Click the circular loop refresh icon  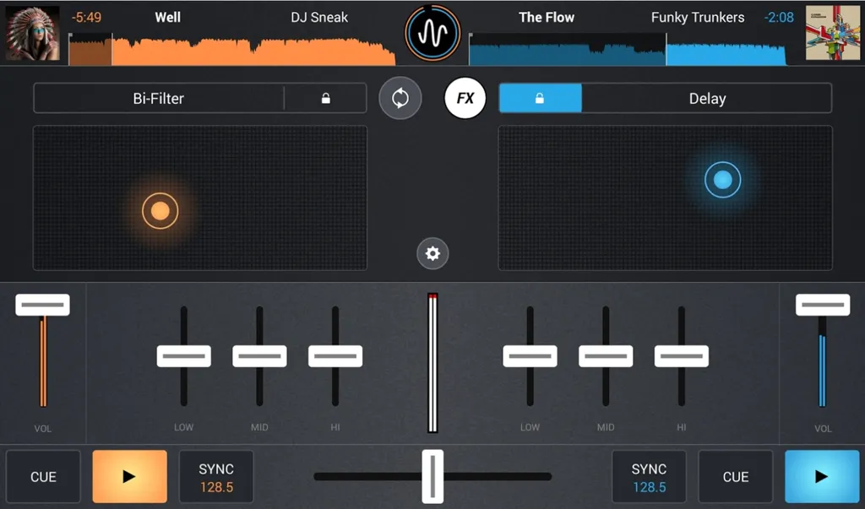pyautogui.click(x=400, y=98)
